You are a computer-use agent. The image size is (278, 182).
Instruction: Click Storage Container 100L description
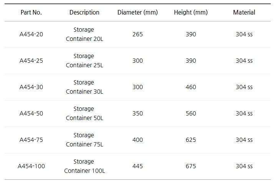84,166
